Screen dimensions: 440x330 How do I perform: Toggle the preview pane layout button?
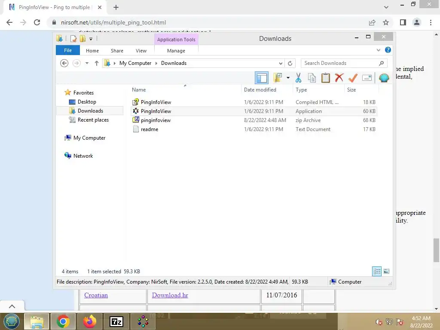pos(262,78)
